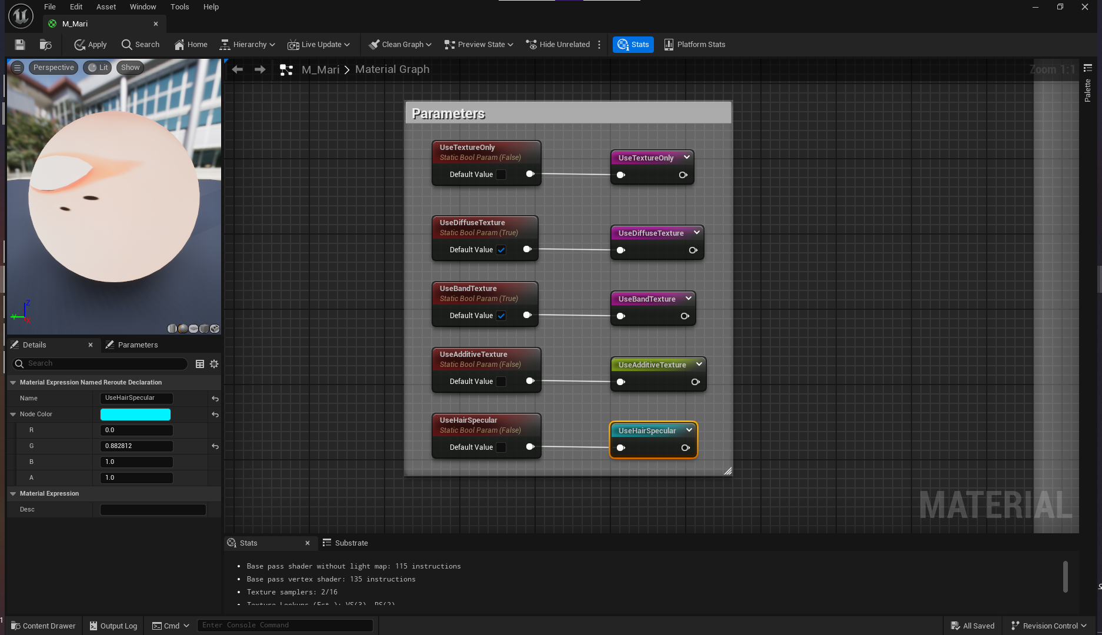The height and width of the screenshot is (635, 1102).
Task: Open the Live Update dropdown
Action: pyautogui.click(x=319, y=45)
